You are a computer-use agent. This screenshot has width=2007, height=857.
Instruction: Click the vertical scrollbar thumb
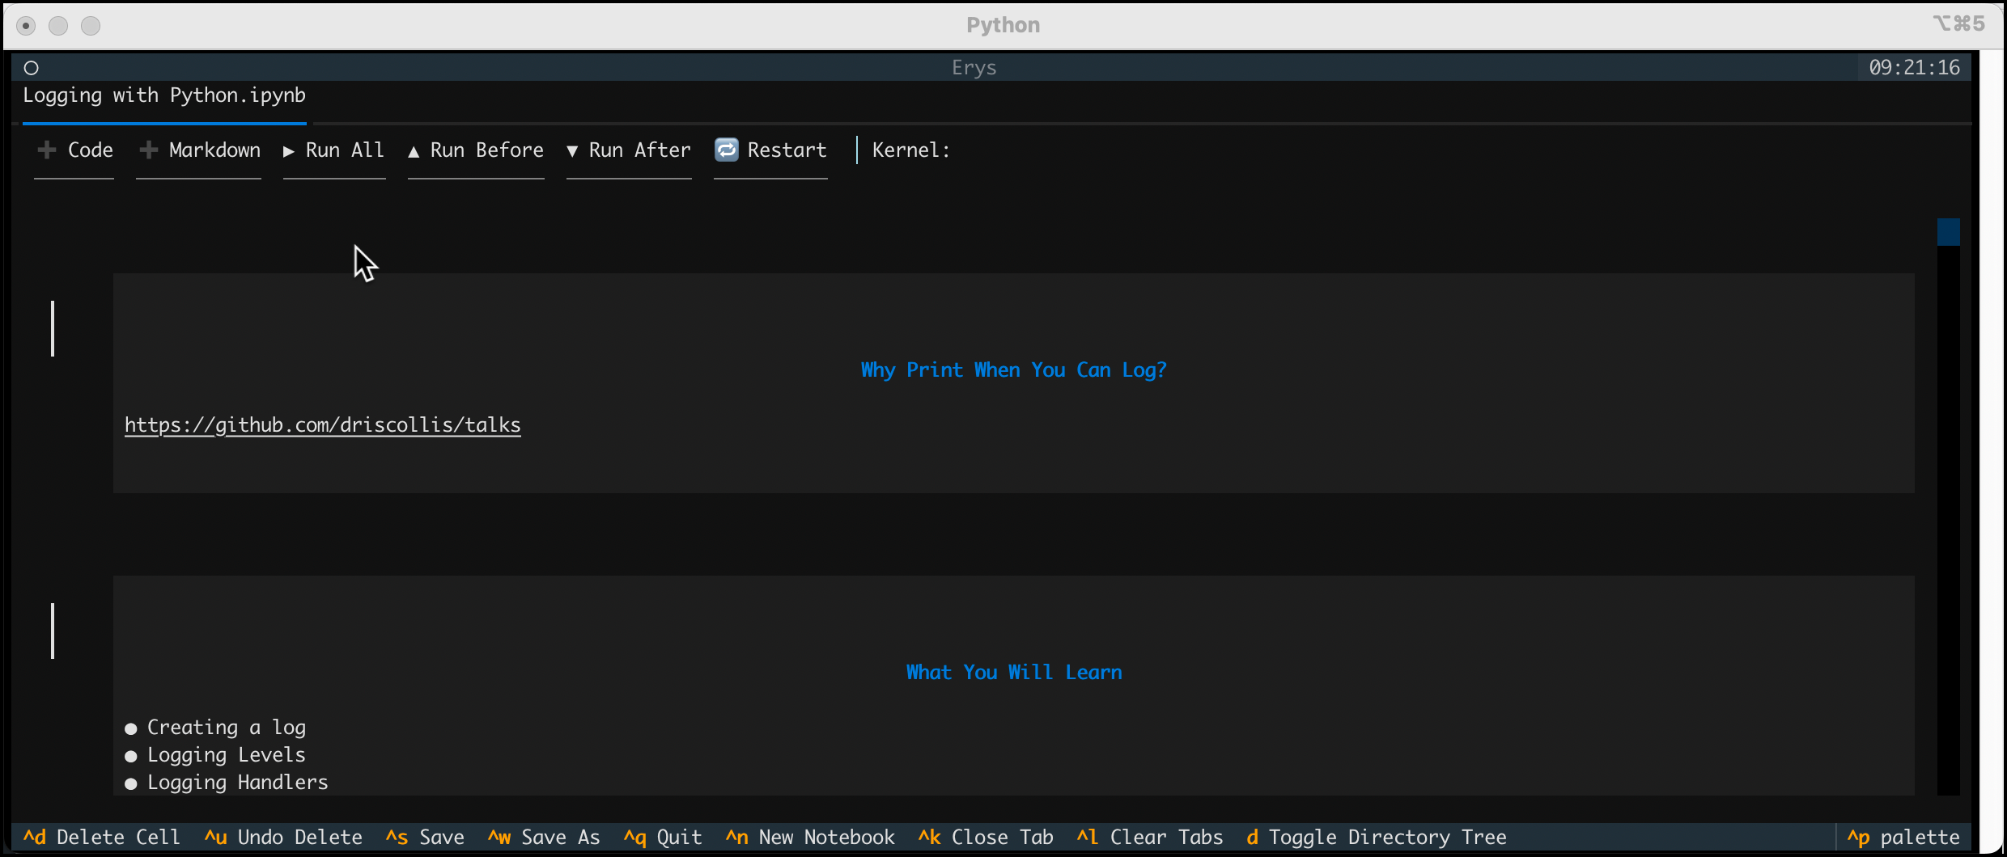pos(1948,232)
